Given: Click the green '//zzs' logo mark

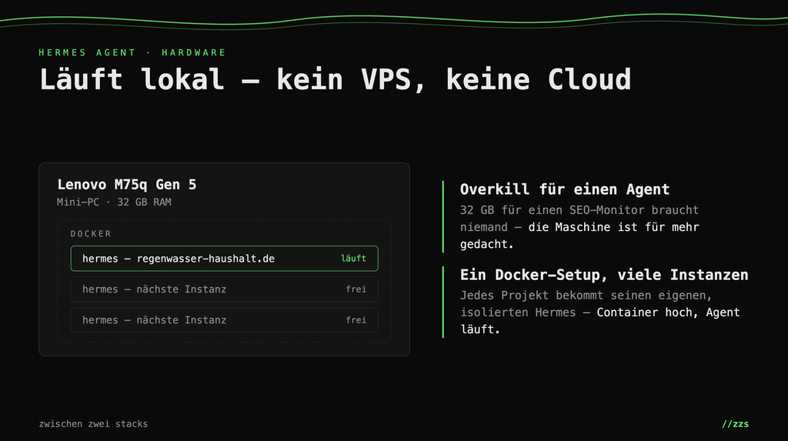Looking at the screenshot, I should coord(735,424).
